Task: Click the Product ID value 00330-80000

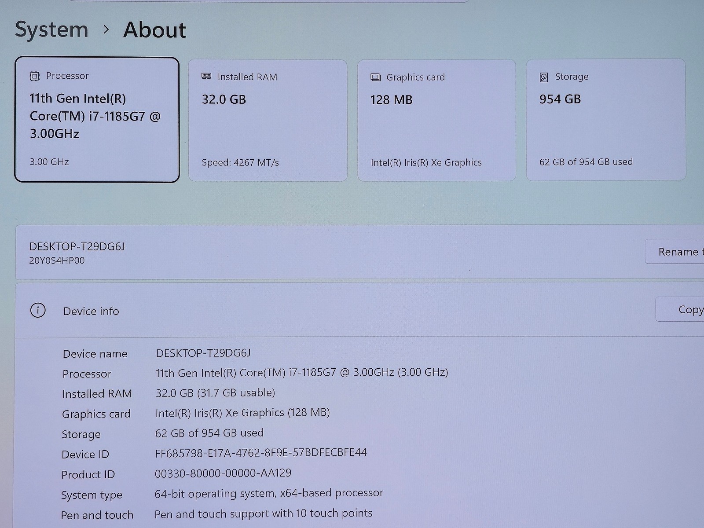Action: click(x=223, y=473)
